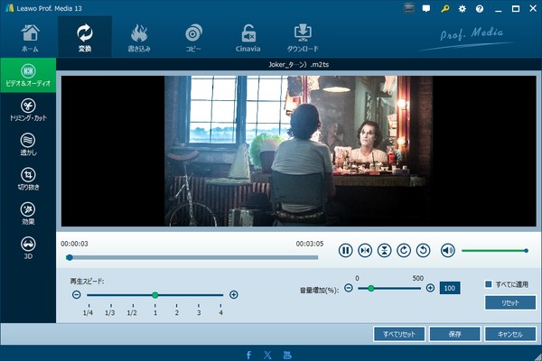542x361 pixels.
Task: Click the 1/2 speed tick label
Action: coord(132,312)
